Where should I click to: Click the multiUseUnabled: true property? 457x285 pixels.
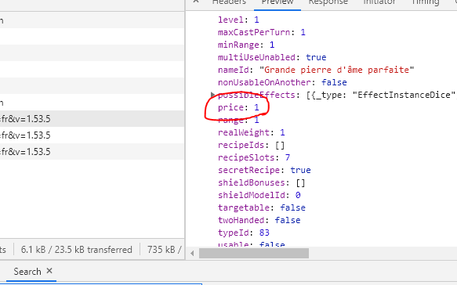tap(272, 57)
